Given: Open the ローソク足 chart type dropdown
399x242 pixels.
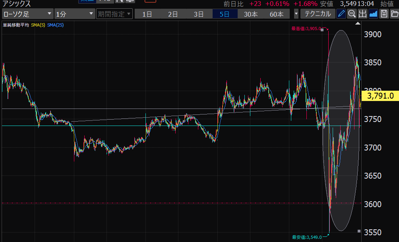Looking at the screenshot, I should tap(27, 14).
